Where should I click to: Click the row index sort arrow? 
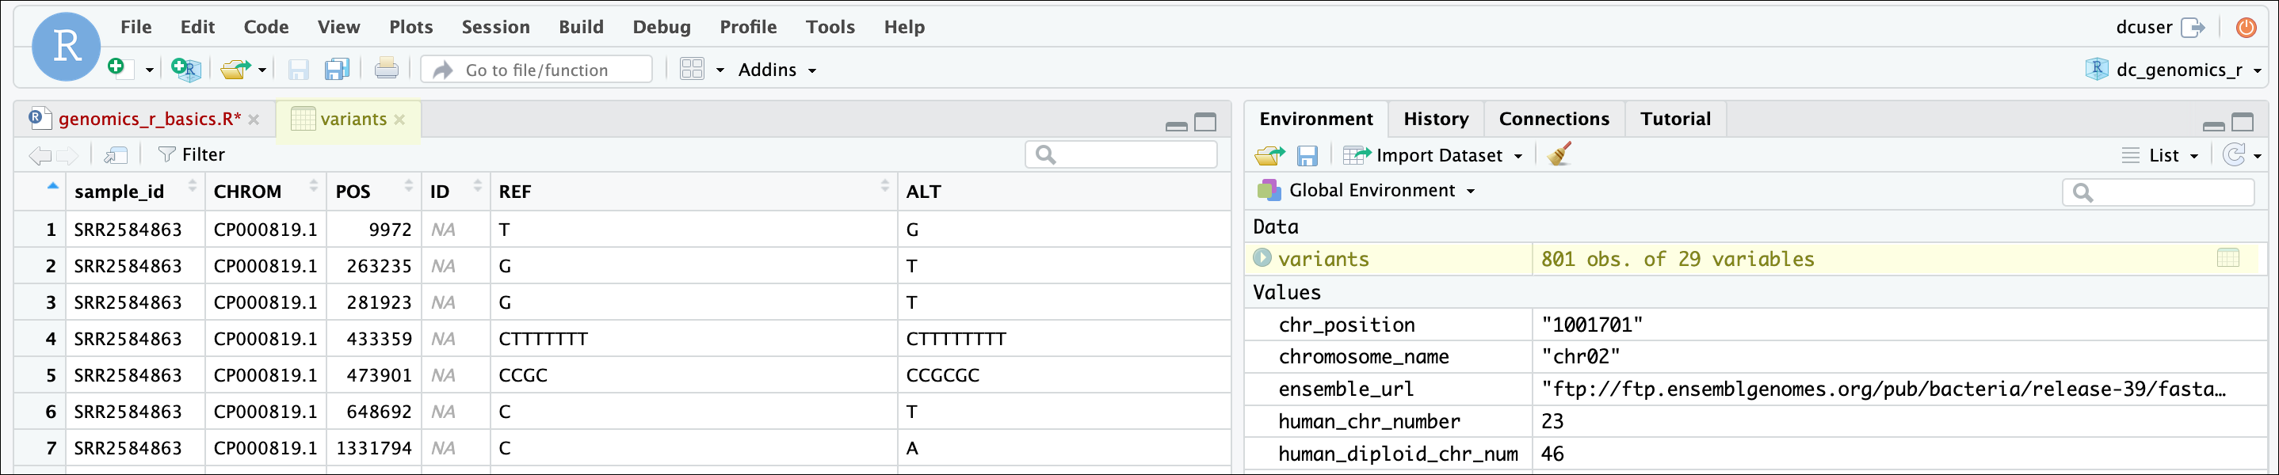click(x=52, y=186)
